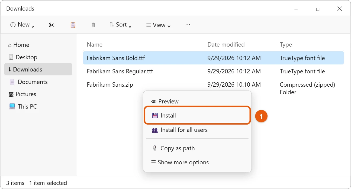Click the 9/29/2026 10:10 AM date cell

(234, 85)
